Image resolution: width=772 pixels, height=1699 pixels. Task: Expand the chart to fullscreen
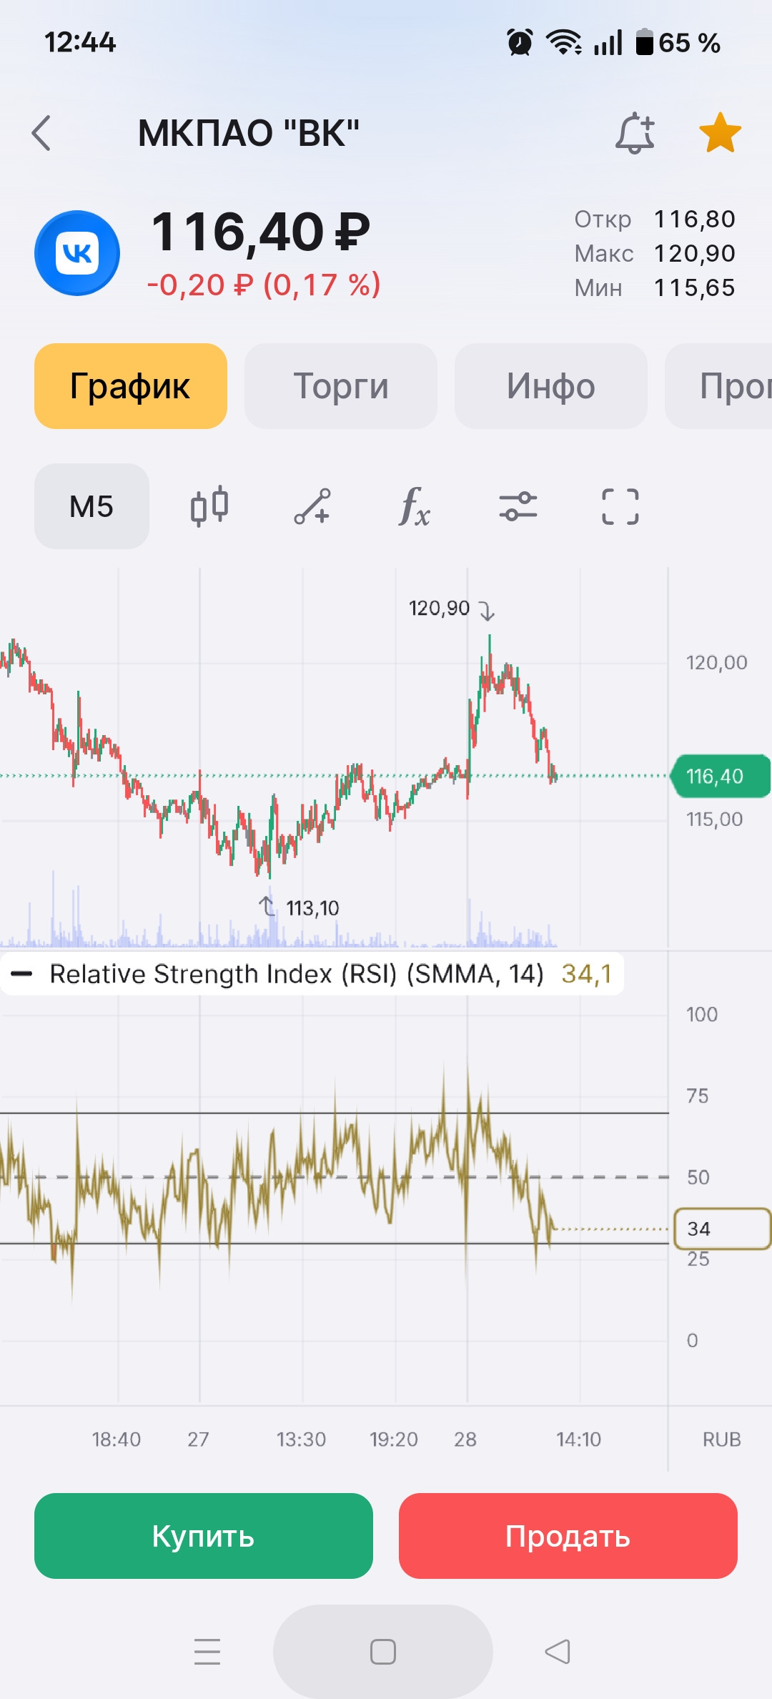[620, 506]
